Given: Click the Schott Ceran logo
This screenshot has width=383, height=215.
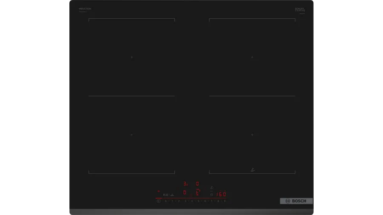Looking at the screenshot, I should (300, 9).
